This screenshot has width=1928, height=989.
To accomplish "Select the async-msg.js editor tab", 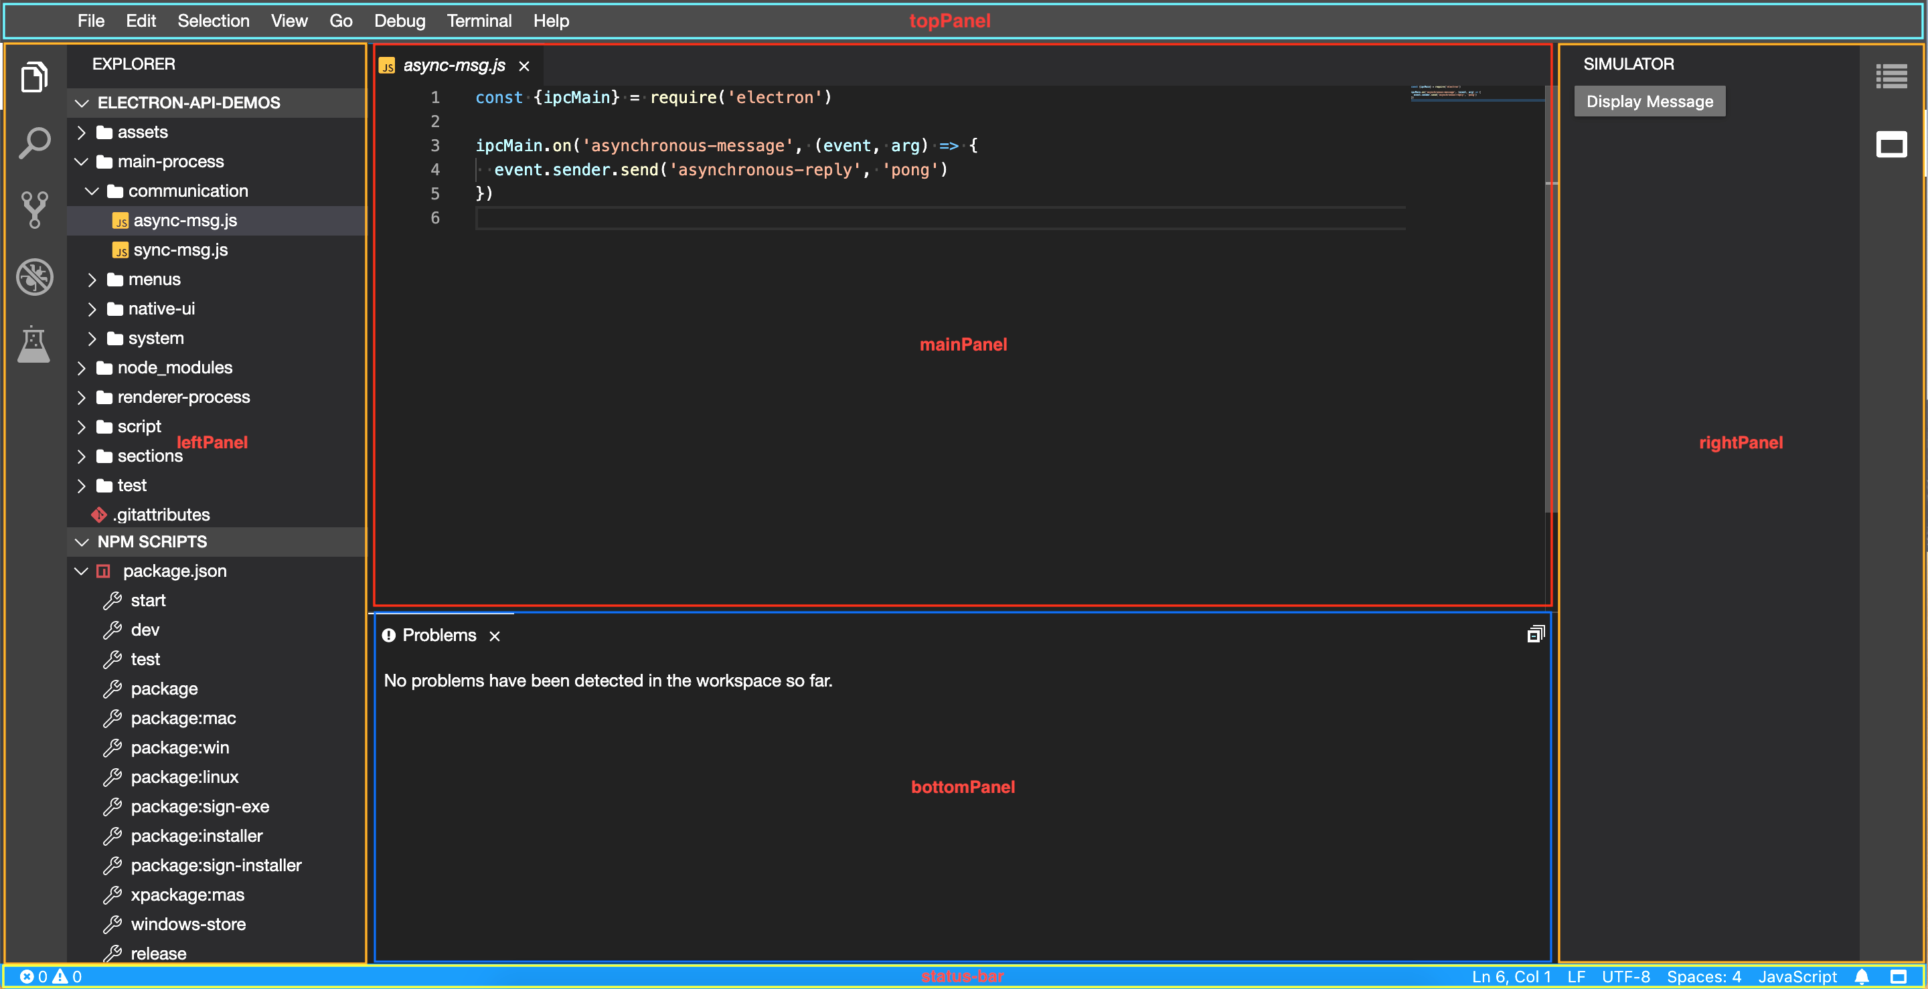I will pos(454,66).
